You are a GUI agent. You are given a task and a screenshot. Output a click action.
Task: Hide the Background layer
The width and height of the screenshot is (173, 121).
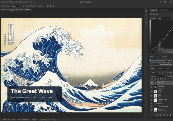tap(152, 110)
